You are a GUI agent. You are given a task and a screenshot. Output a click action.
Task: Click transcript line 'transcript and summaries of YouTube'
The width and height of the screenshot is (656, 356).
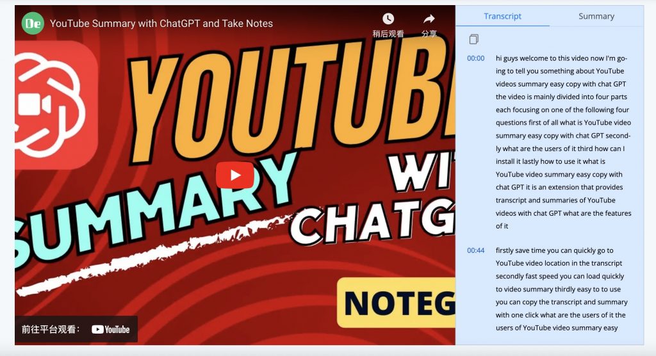coord(555,200)
